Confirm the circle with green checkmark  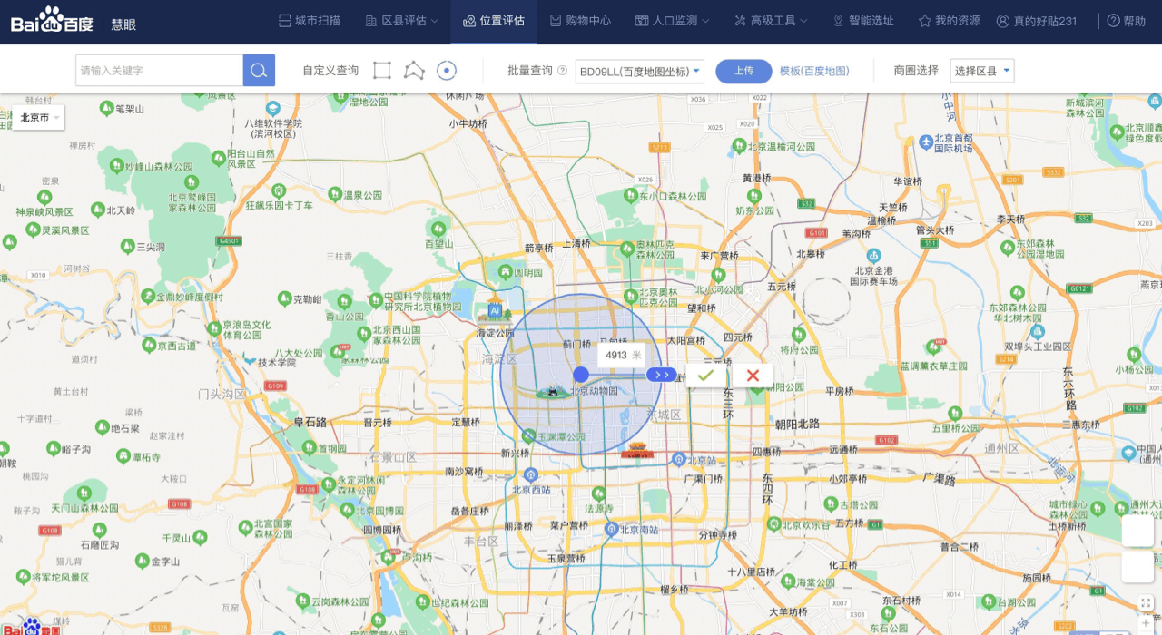[706, 376]
